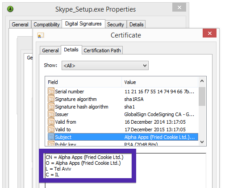Click the Field column header
Viewport: 225px width, 188px height.
(83, 82)
